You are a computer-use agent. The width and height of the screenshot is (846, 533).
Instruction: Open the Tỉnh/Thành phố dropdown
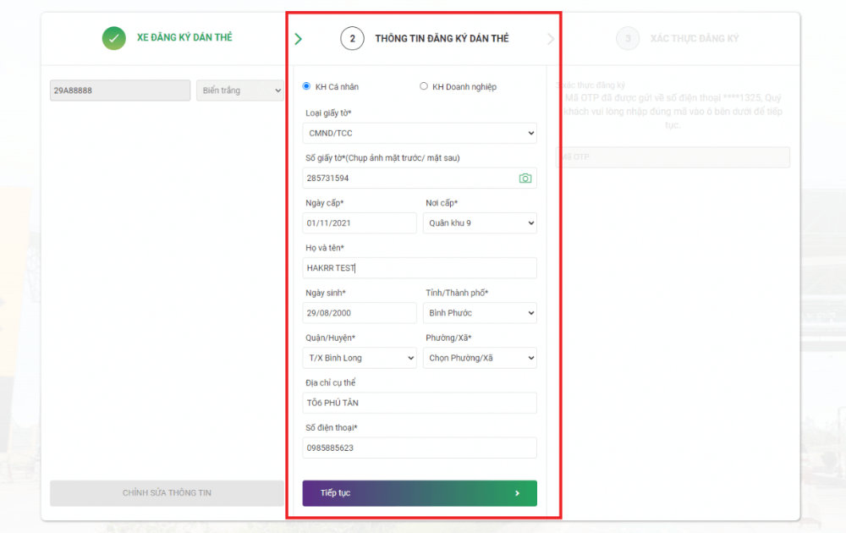(480, 313)
